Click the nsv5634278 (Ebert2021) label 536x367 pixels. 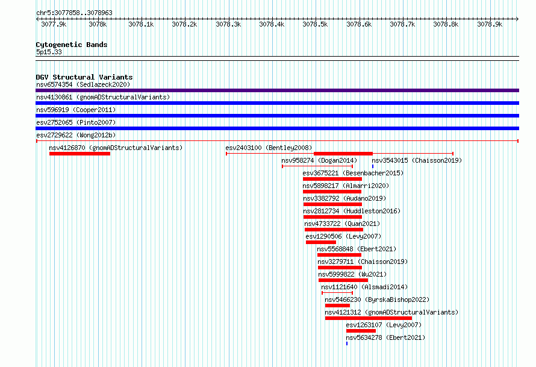pyautogui.click(x=385, y=337)
